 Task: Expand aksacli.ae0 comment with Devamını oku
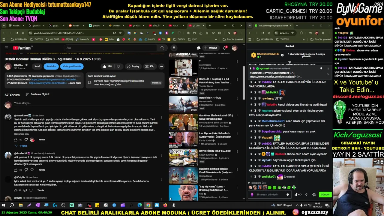point(22,134)
